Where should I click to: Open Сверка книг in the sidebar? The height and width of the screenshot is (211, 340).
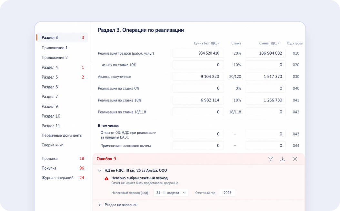click(x=52, y=145)
